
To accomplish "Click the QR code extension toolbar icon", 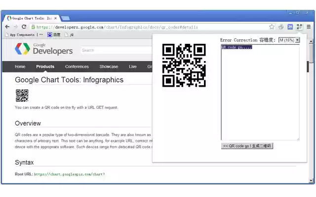I will (x=299, y=27).
